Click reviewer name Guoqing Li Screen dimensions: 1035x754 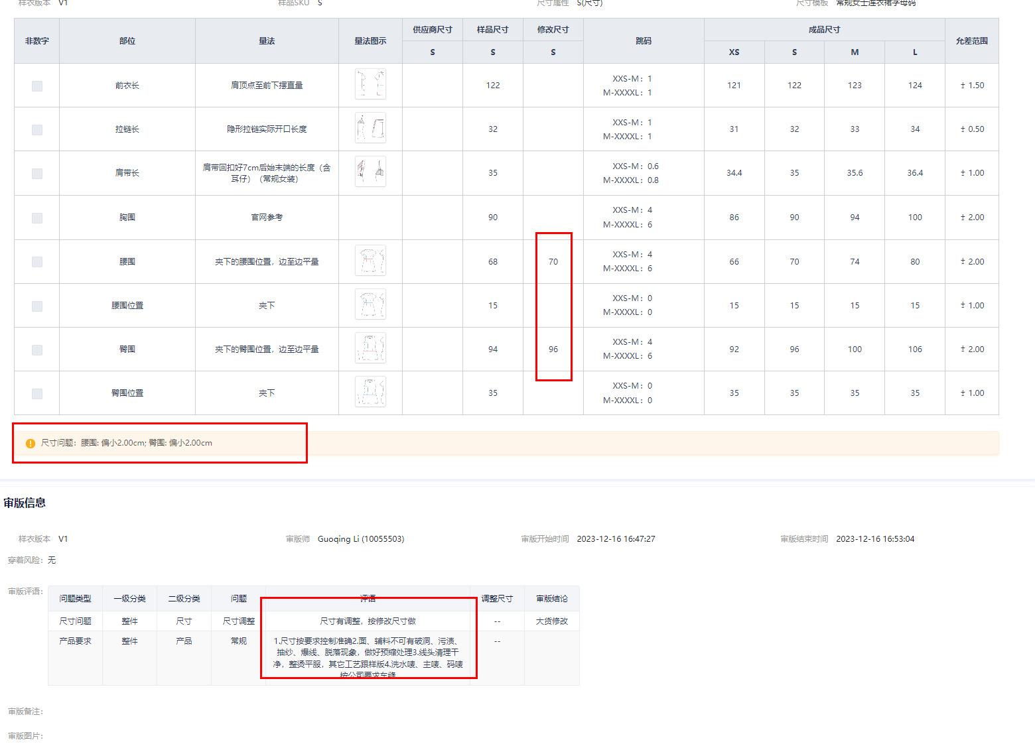coord(360,539)
